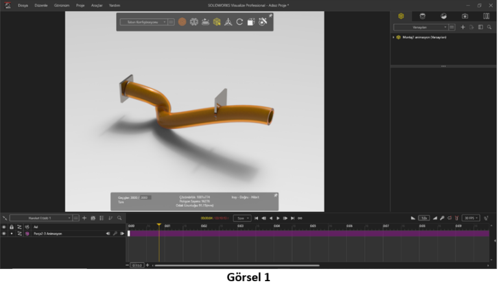Image resolution: width=498 pixels, height=287 pixels.
Task: Click the yellow cube selection tool icon
Action: 217,22
